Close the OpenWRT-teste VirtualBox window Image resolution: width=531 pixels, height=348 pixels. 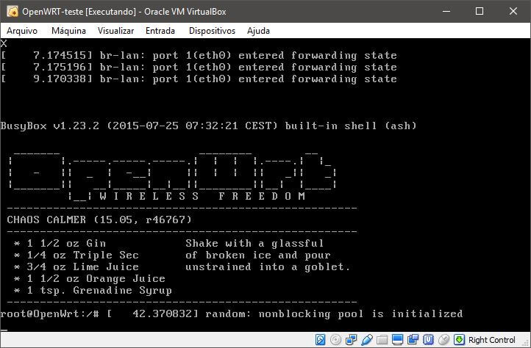(x=513, y=11)
